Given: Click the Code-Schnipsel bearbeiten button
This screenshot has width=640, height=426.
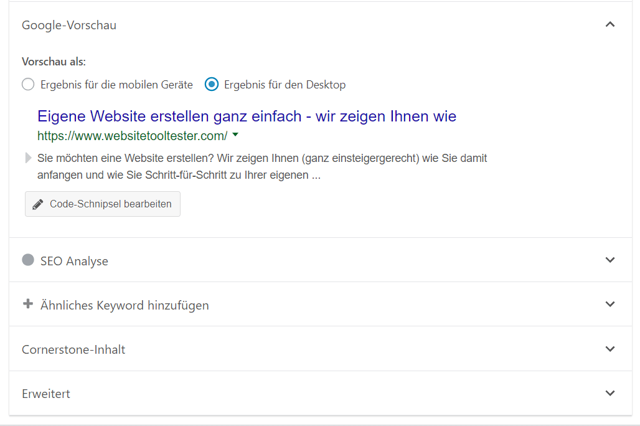Looking at the screenshot, I should [x=103, y=204].
